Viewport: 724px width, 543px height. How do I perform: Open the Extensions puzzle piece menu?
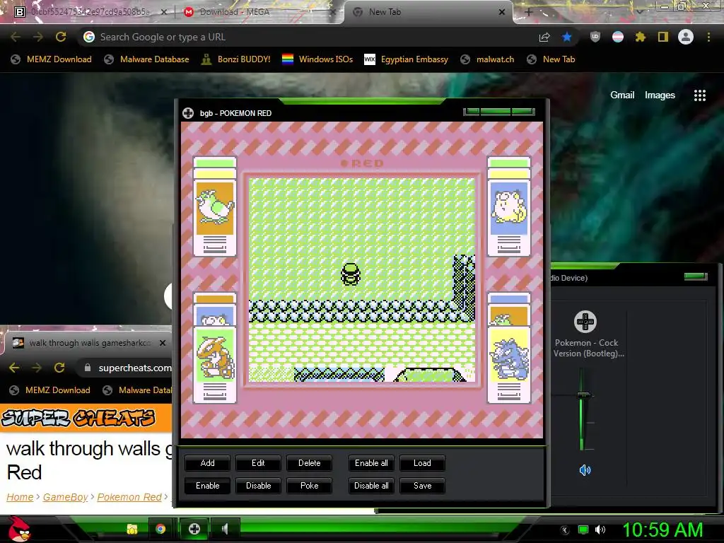click(x=641, y=37)
